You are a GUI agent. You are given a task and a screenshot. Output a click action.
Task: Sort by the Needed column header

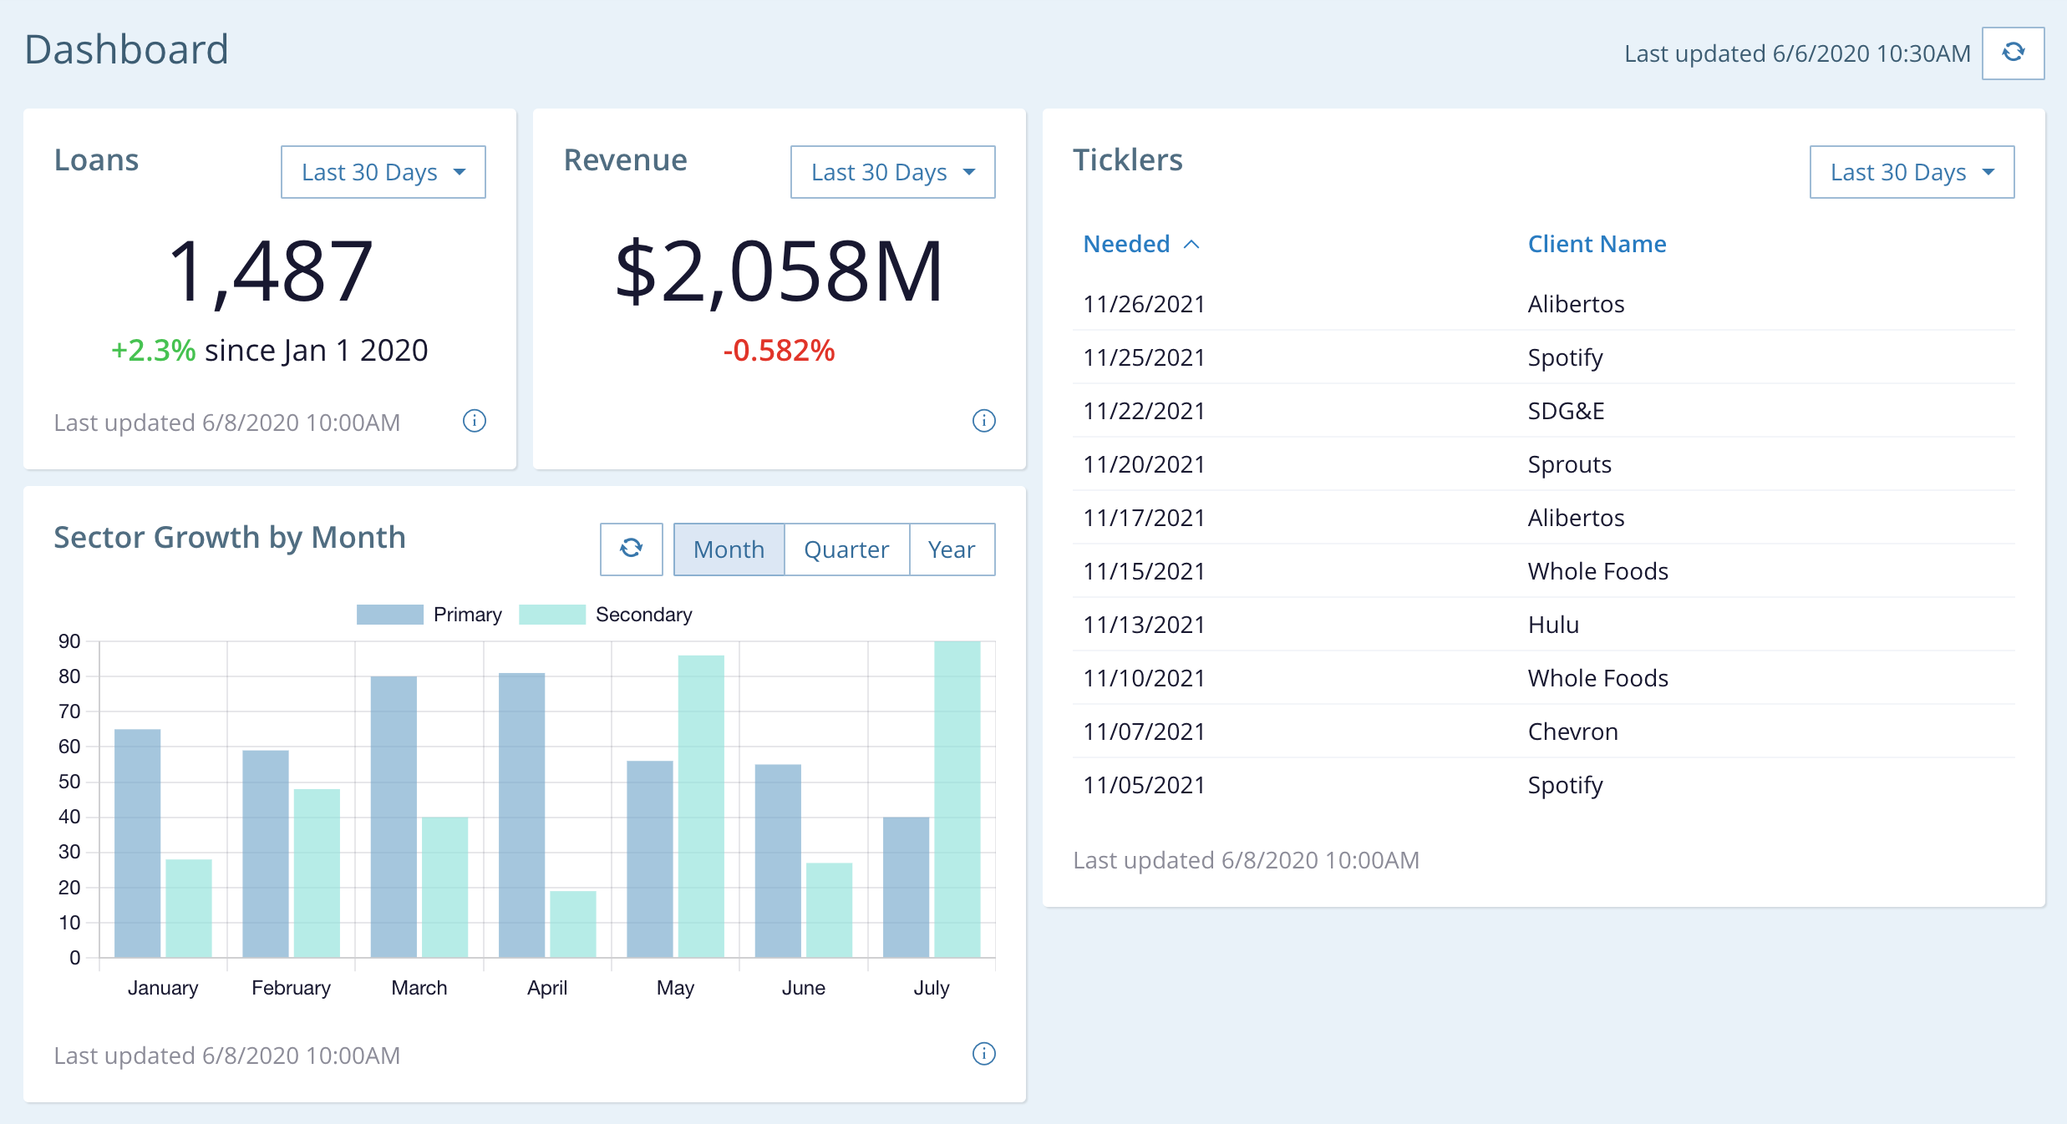[x=1126, y=244]
